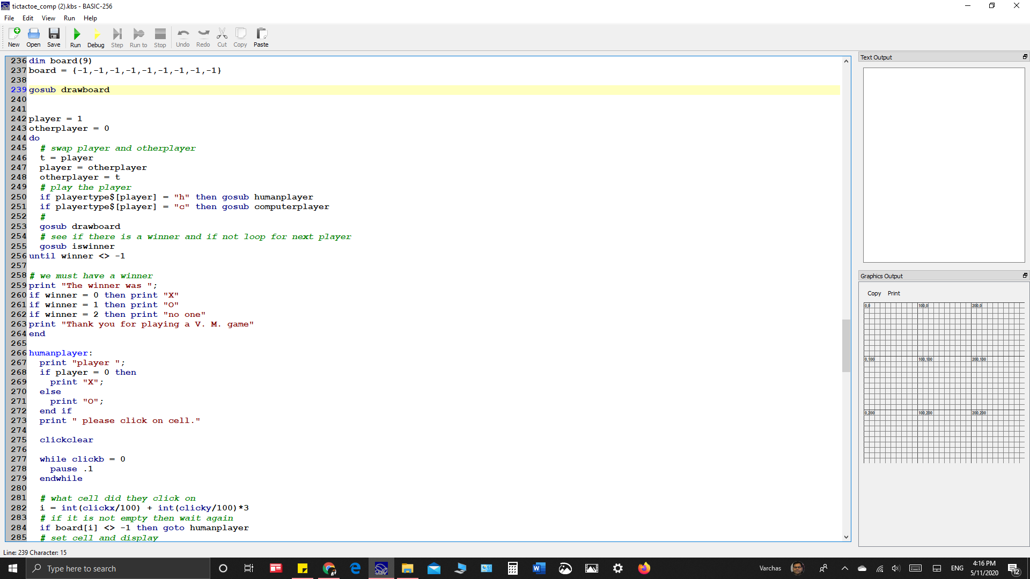Click the taskbar search box
Viewport: 1030px width, 579px height.
click(118, 568)
